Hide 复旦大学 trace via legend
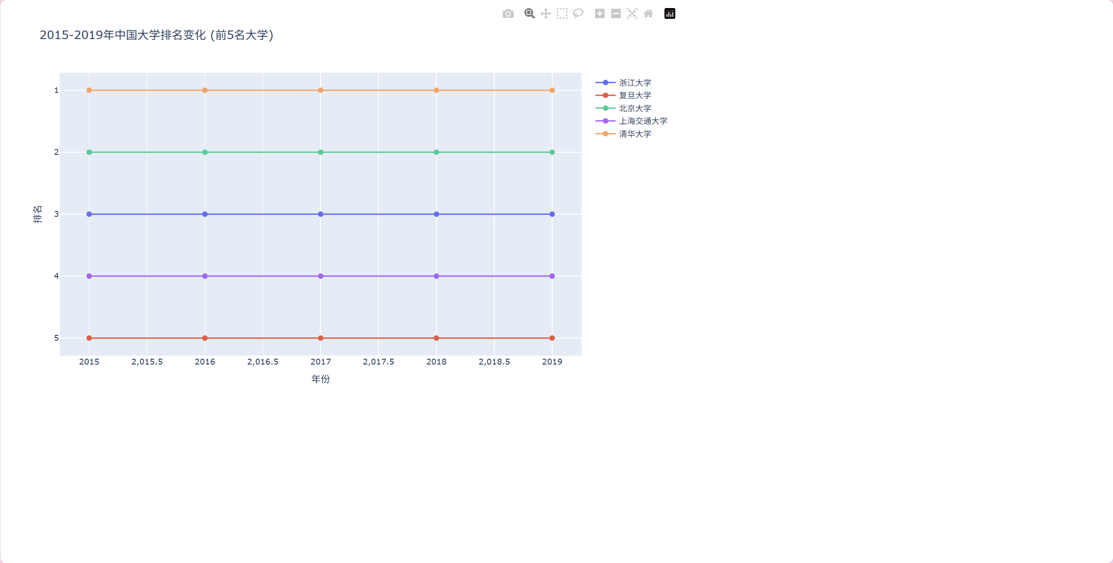This screenshot has height=563, width=1113. coord(634,95)
